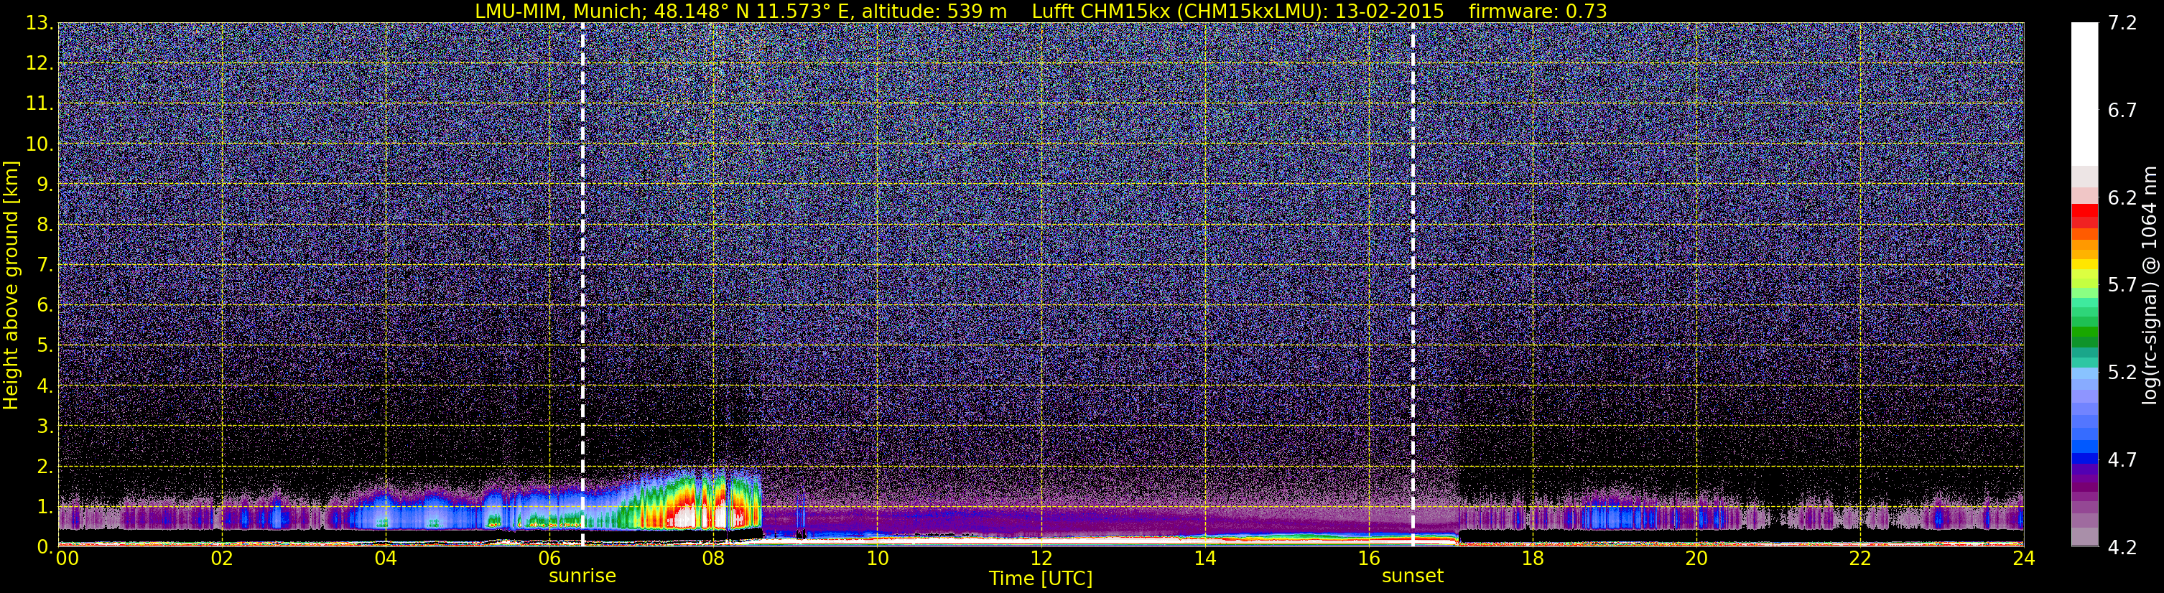Click the colorbar tick value 7.2
The height and width of the screenshot is (593, 2164).
2122,24
